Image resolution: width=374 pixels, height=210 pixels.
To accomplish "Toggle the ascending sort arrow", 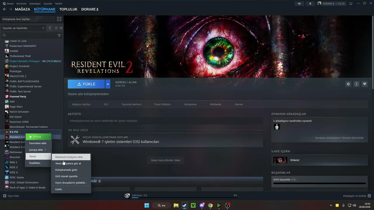I will [50, 28].
